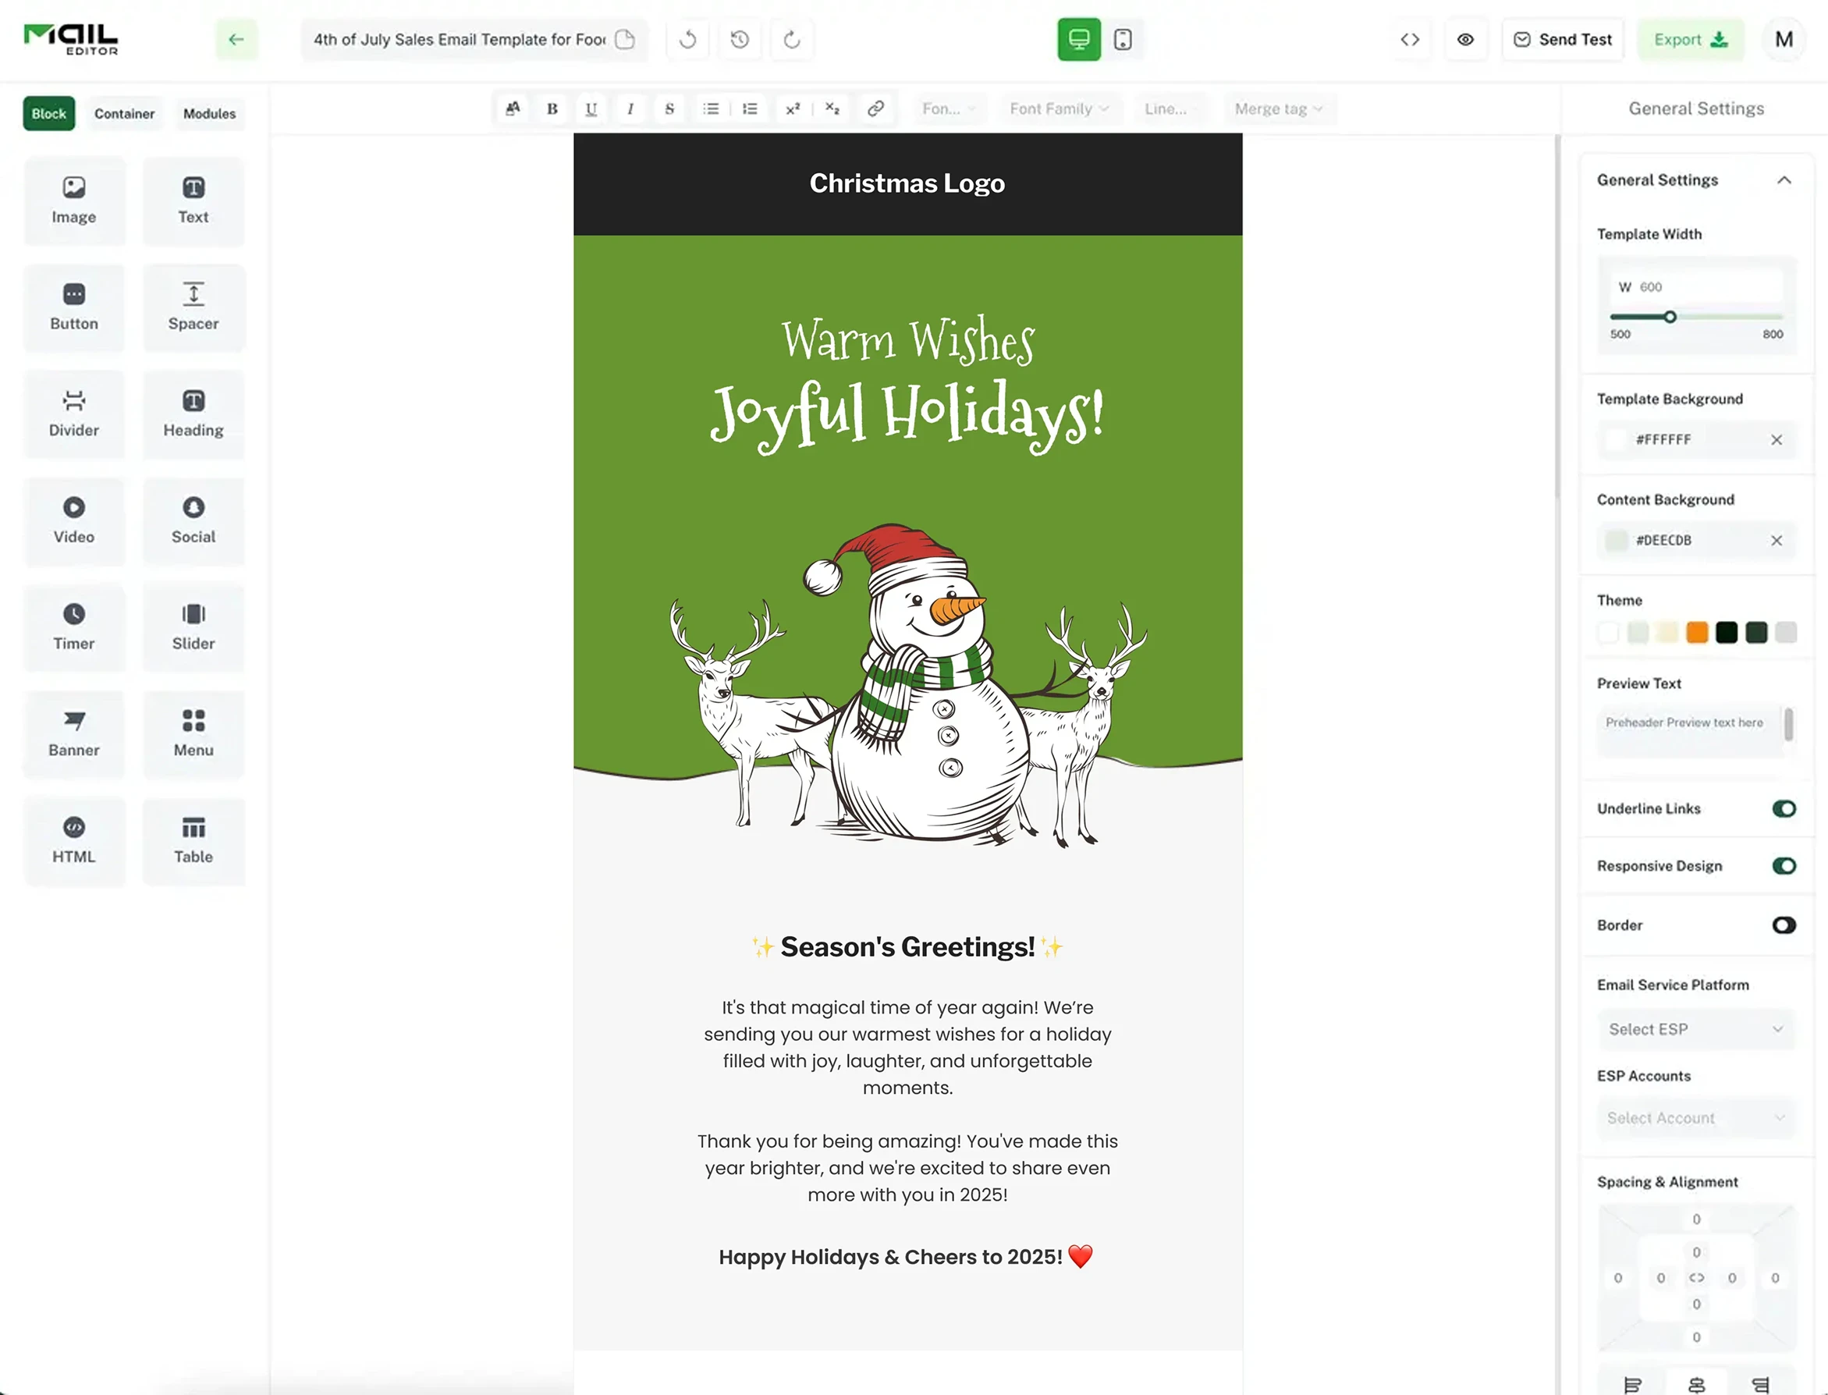Open the Font Family dropdown
Image resolution: width=1828 pixels, height=1395 pixels.
coord(1060,108)
